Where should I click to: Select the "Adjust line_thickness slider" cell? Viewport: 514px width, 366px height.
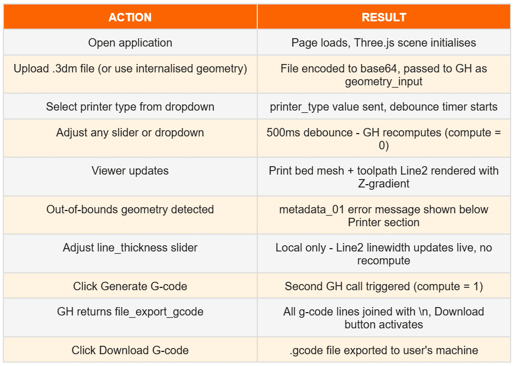coord(130,248)
